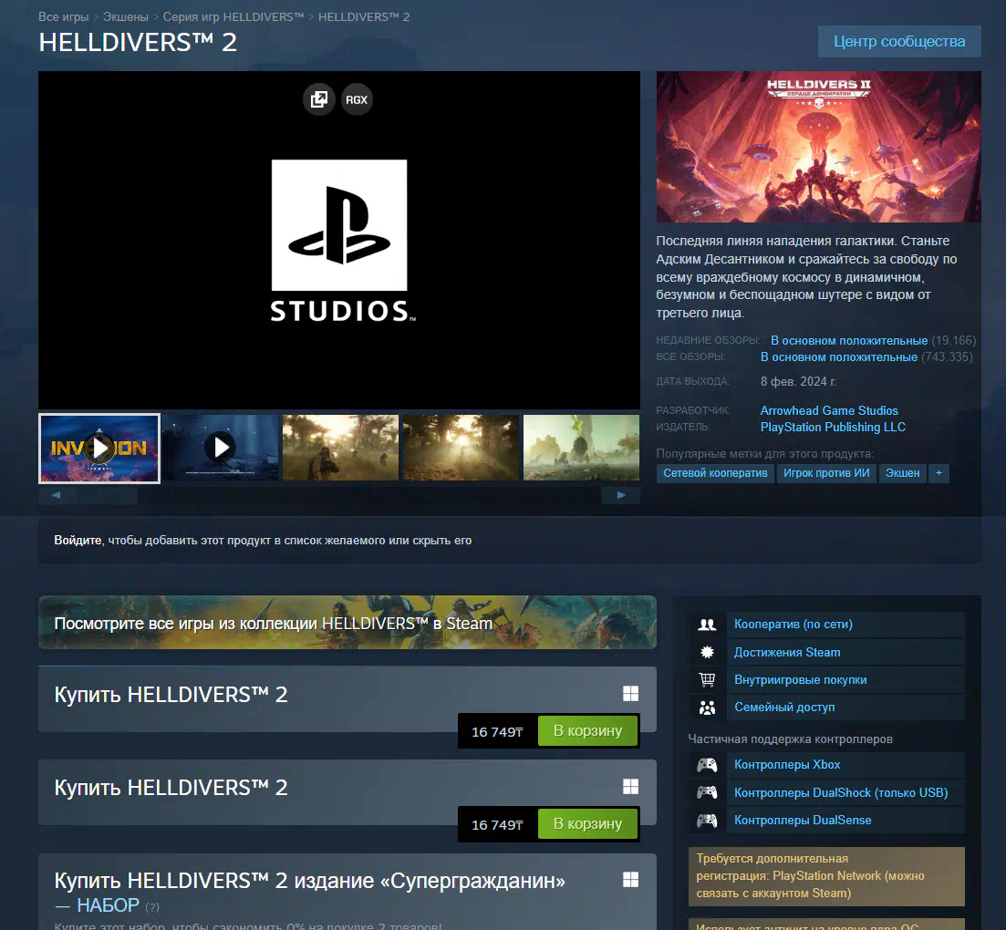This screenshot has height=930, width=1006.
Task: Click the PlayStation Network registration notice
Action: pyautogui.click(x=826, y=876)
